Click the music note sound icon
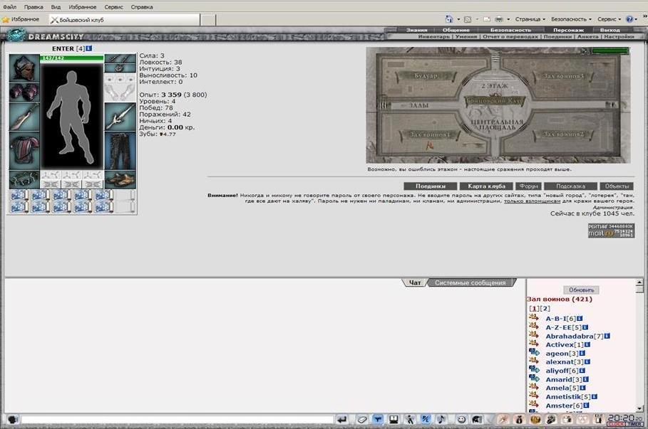This screenshot has height=429, width=648. [x=441, y=420]
